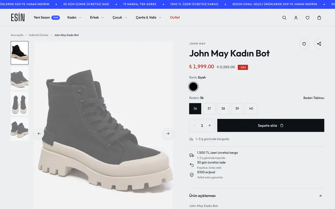Image resolution: width=335 pixels, height=209 pixels.
Task: Select size 36
Action: 195,109
